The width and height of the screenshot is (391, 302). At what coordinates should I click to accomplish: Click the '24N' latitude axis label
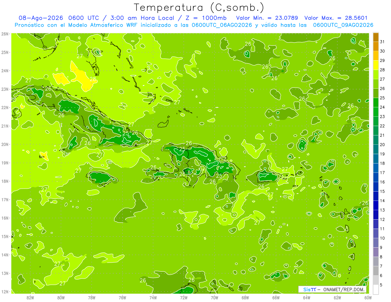[x=5, y=71]
